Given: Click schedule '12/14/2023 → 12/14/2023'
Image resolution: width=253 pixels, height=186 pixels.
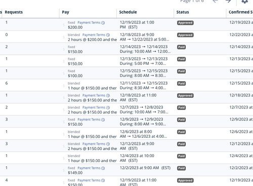Looking at the screenshot, I should coord(144,47).
